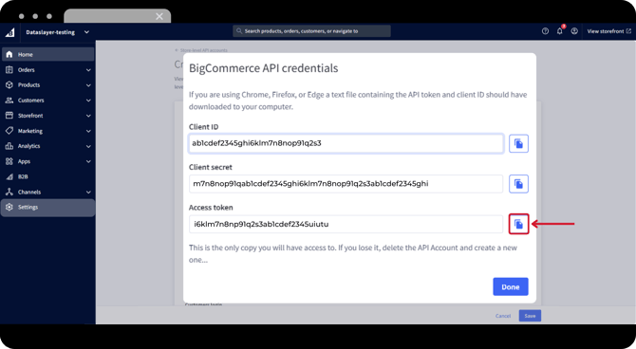This screenshot has height=349, width=636.
Task: Copy the Client ID value
Action: pyautogui.click(x=518, y=143)
